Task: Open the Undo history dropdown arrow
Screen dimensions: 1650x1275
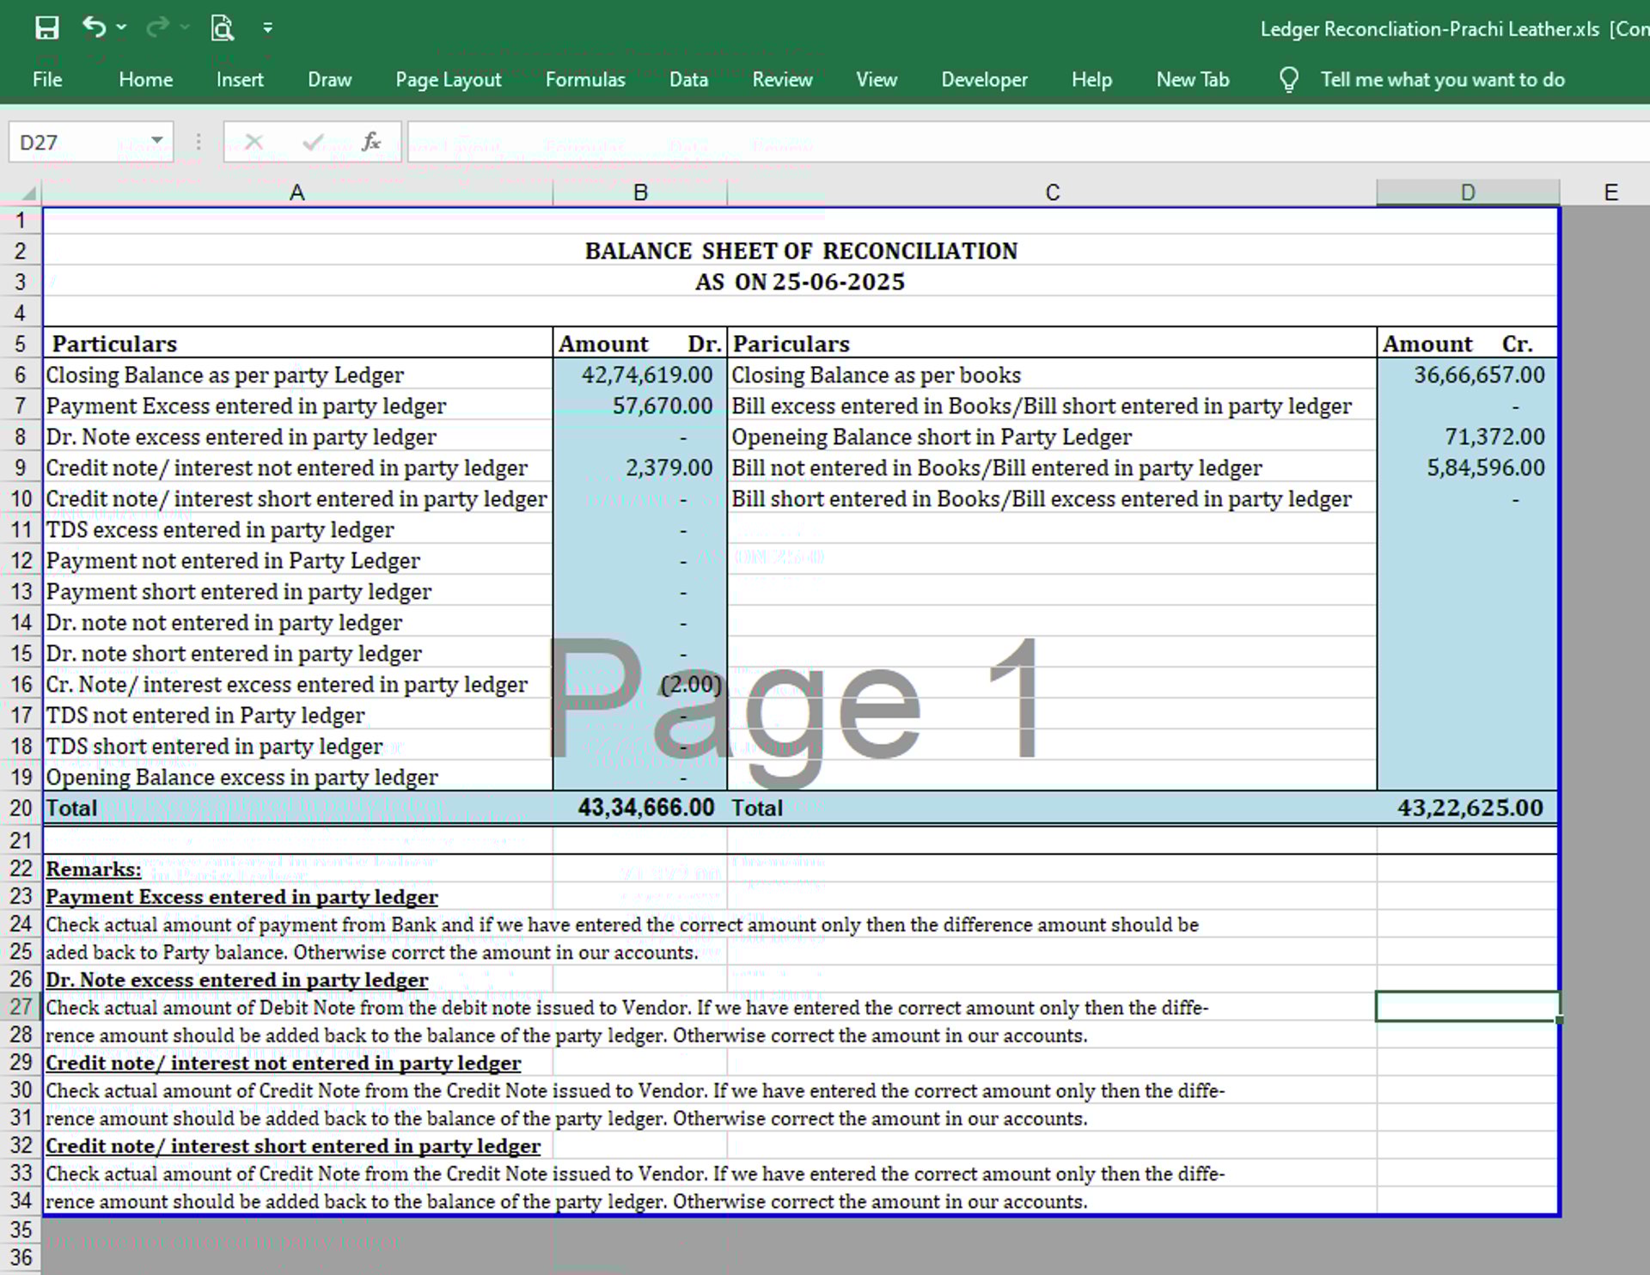Action: click(121, 27)
